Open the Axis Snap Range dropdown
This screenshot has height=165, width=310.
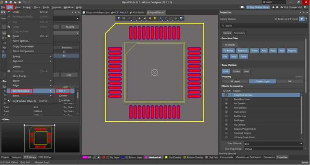[x=274, y=149]
